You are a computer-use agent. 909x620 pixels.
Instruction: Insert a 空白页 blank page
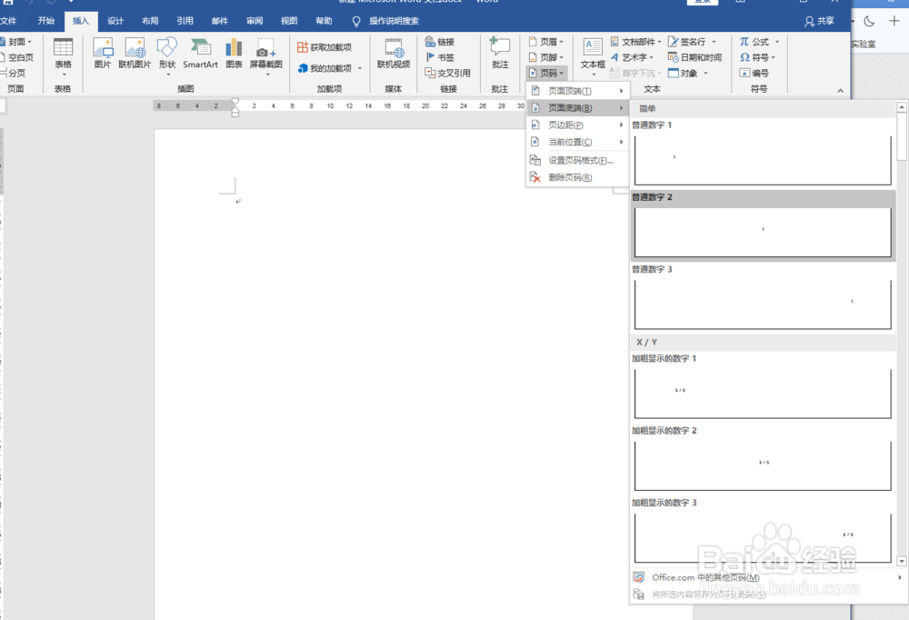coord(16,57)
